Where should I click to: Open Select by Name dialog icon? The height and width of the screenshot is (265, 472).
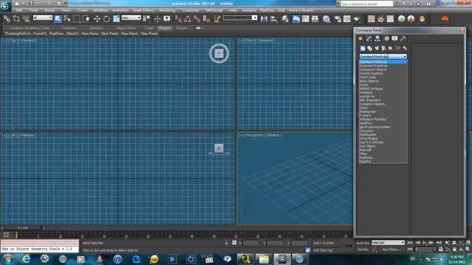(67, 19)
